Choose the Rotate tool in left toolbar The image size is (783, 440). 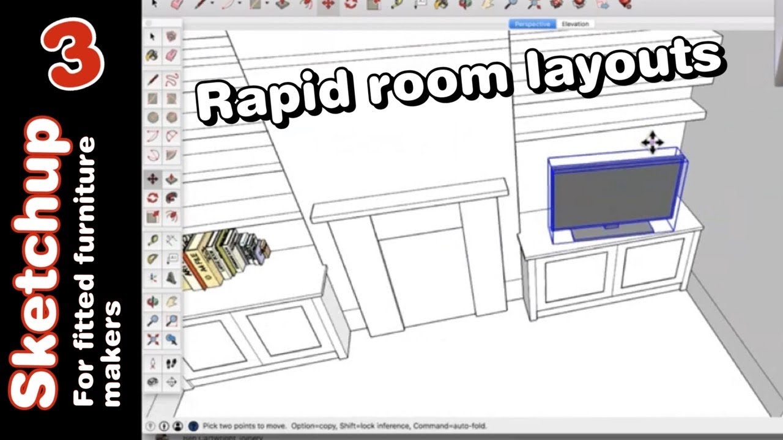point(153,198)
